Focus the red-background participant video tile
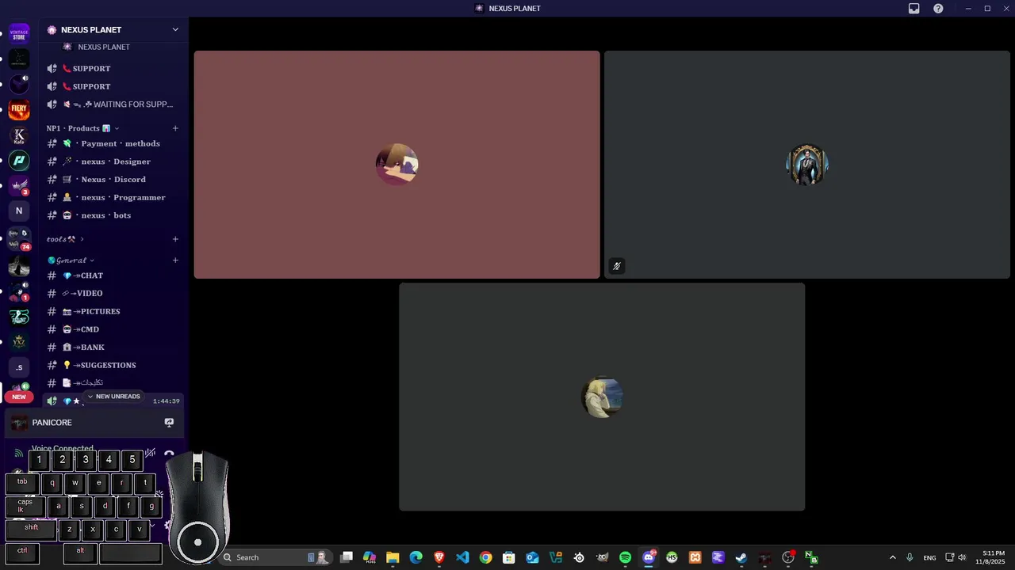The width and height of the screenshot is (1015, 570). [396, 165]
